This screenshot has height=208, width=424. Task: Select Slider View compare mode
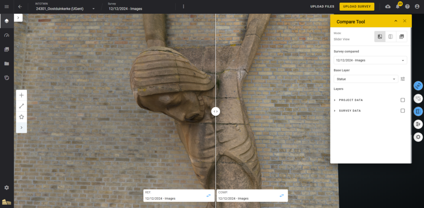pyautogui.click(x=380, y=36)
